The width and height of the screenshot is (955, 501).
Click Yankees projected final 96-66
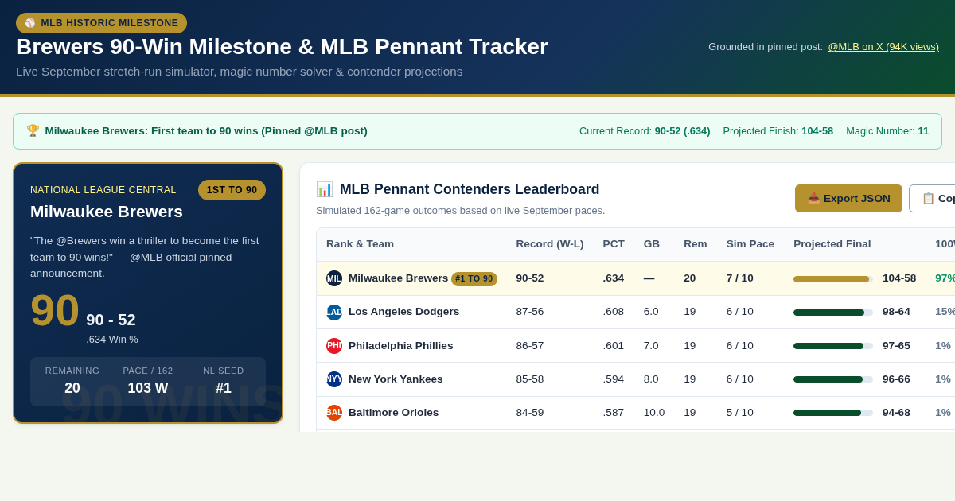pos(896,379)
